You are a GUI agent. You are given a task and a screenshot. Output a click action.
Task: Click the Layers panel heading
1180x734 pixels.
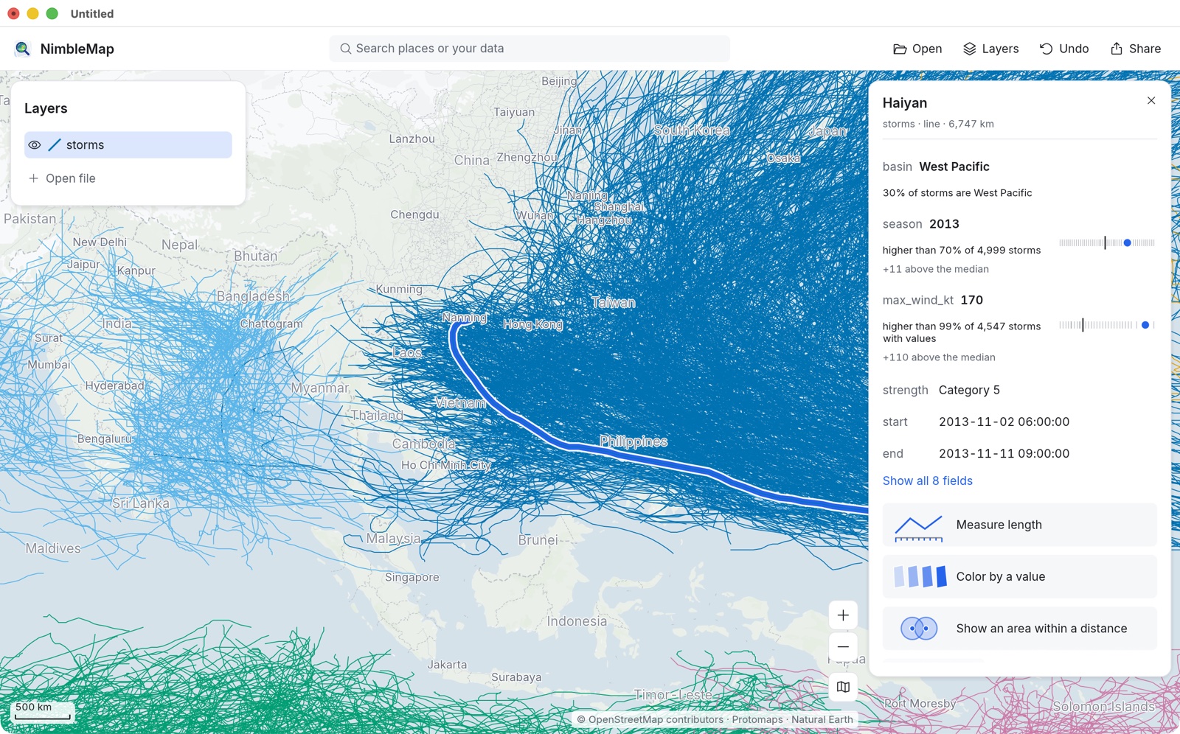tap(46, 108)
